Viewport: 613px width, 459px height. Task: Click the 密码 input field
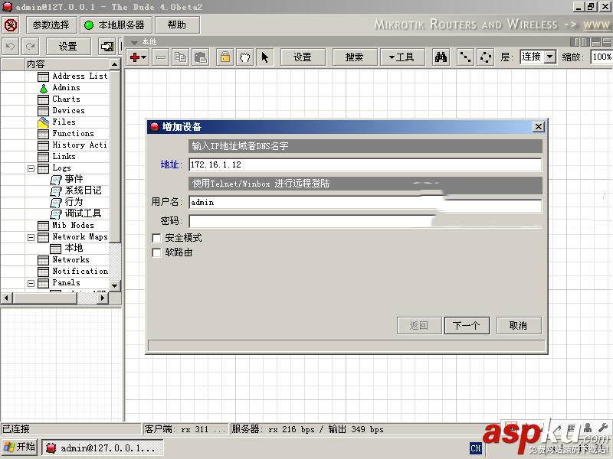tap(366, 221)
